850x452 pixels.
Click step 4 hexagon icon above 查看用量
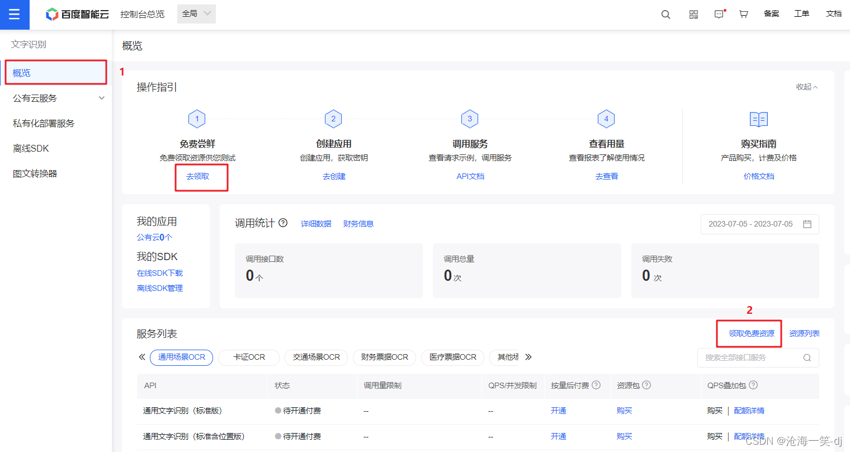606,119
